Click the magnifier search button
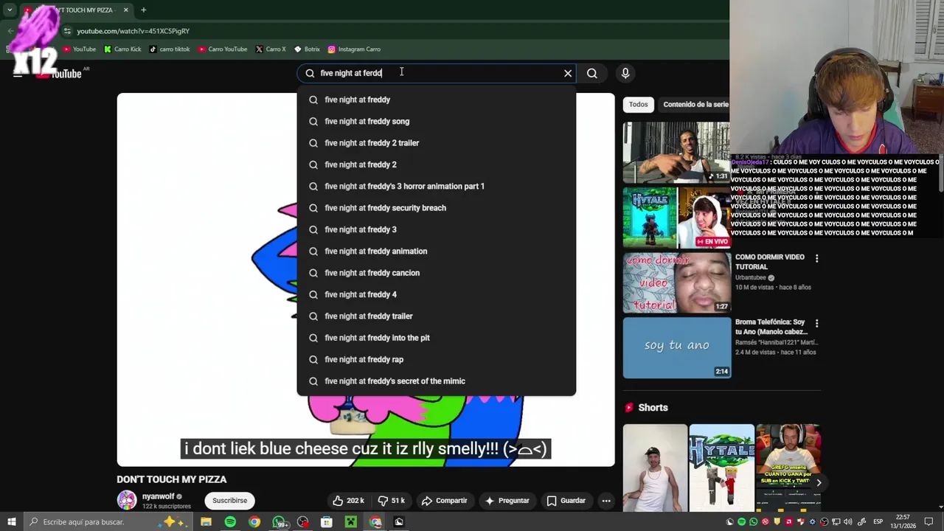This screenshot has height=531, width=944. coord(592,73)
